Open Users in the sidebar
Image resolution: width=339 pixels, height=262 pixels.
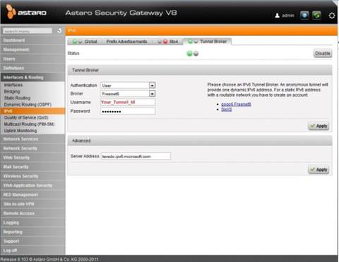(32, 59)
